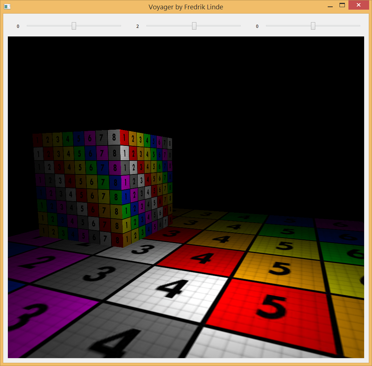The width and height of the screenshot is (372, 366).
Task: Minimize the Voyager window
Action: click(330, 6)
